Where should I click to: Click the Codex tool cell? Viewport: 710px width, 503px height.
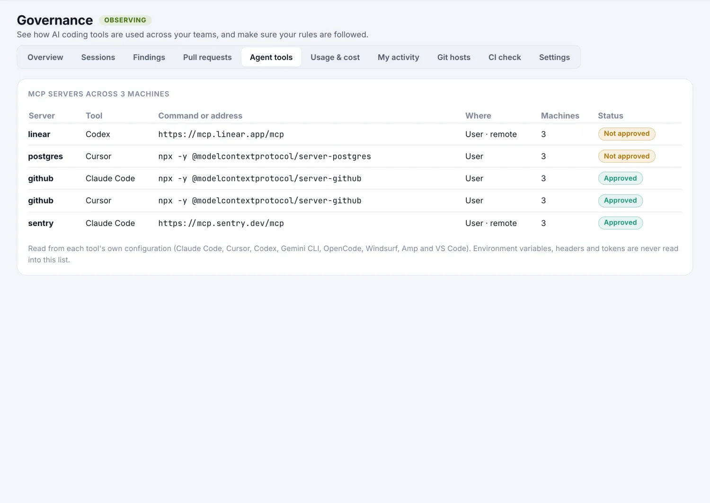[98, 134]
